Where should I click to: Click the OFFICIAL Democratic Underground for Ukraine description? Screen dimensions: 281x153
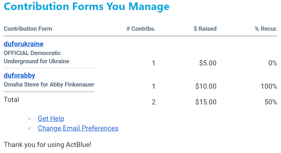click(x=36, y=57)
